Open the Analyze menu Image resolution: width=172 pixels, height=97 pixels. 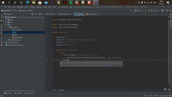pyautogui.click(x=32, y=7)
